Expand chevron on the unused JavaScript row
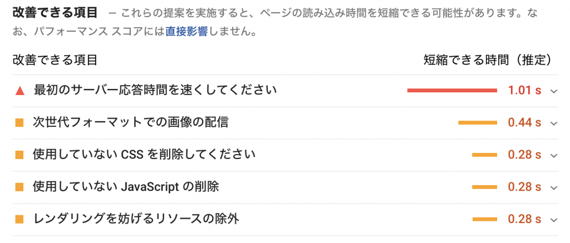Viewport: 570px width, 243px height. [x=554, y=188]
